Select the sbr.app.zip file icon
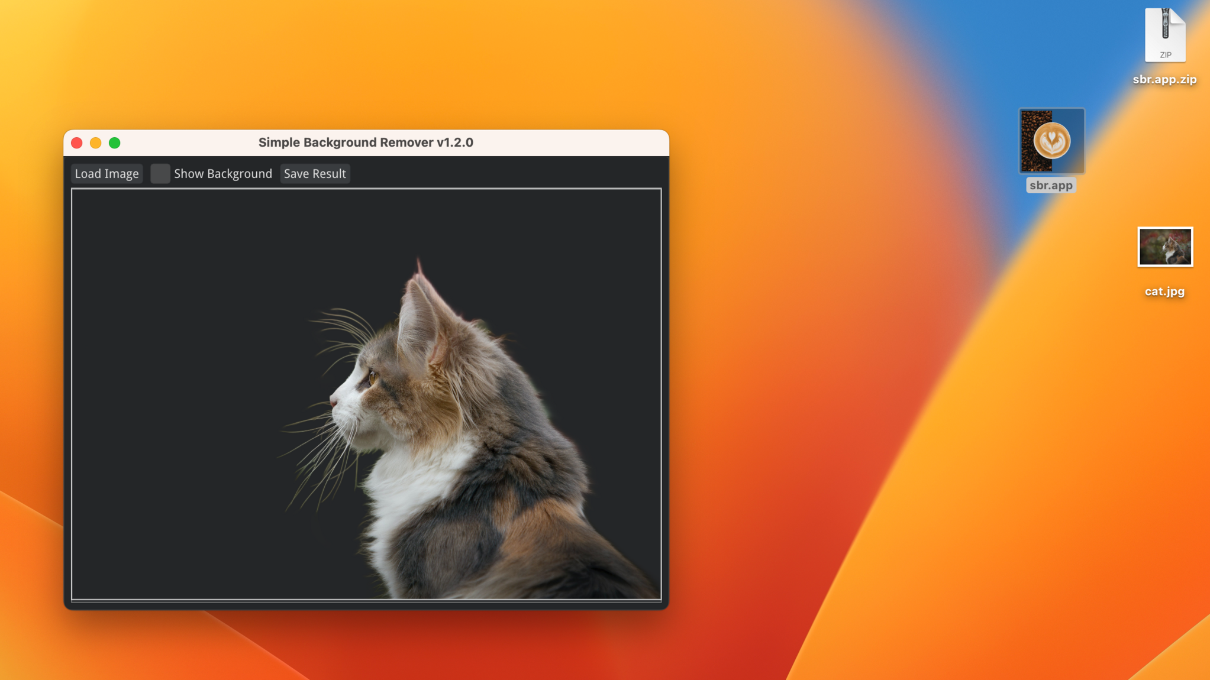This screenshot has height=680, width=1210. [1164, 35]
